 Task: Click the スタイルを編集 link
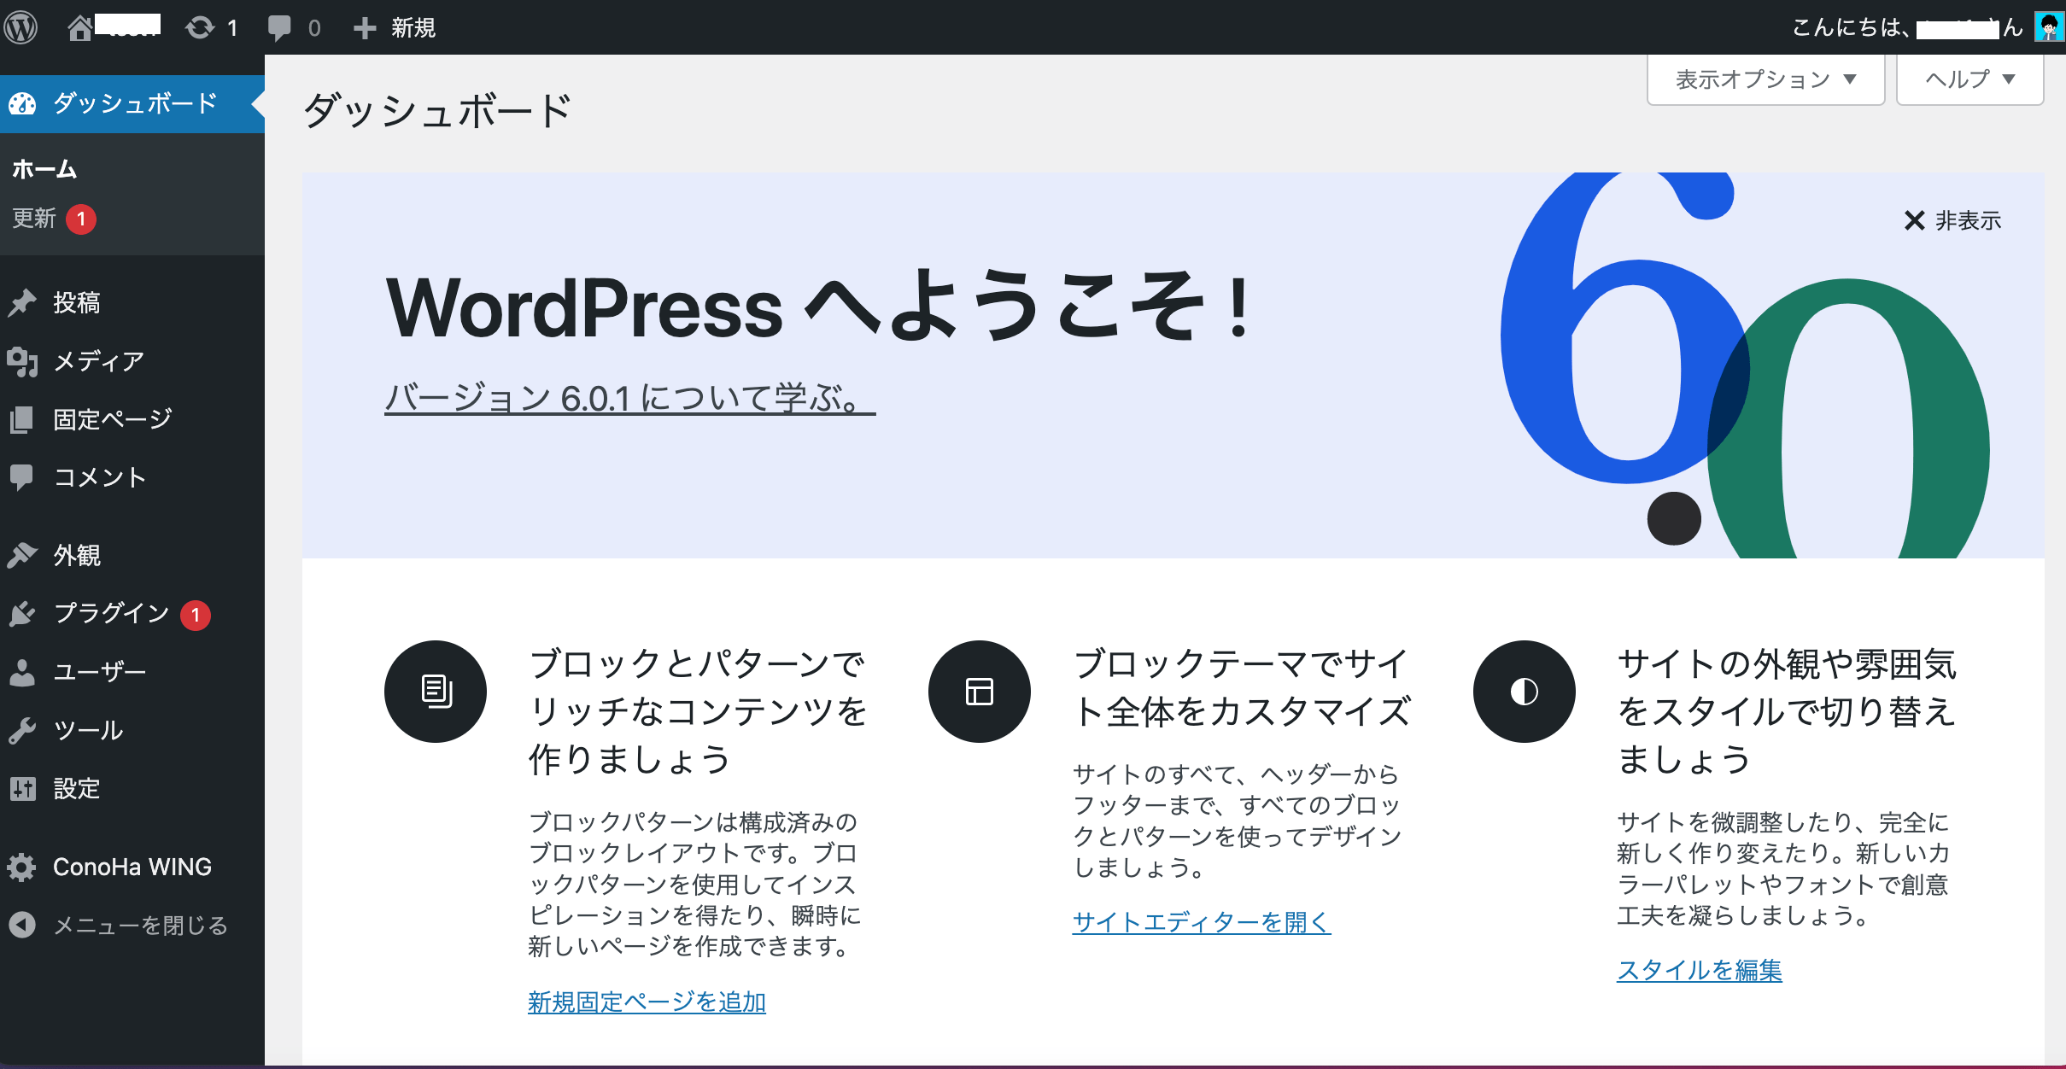[x=1700, y=971]
